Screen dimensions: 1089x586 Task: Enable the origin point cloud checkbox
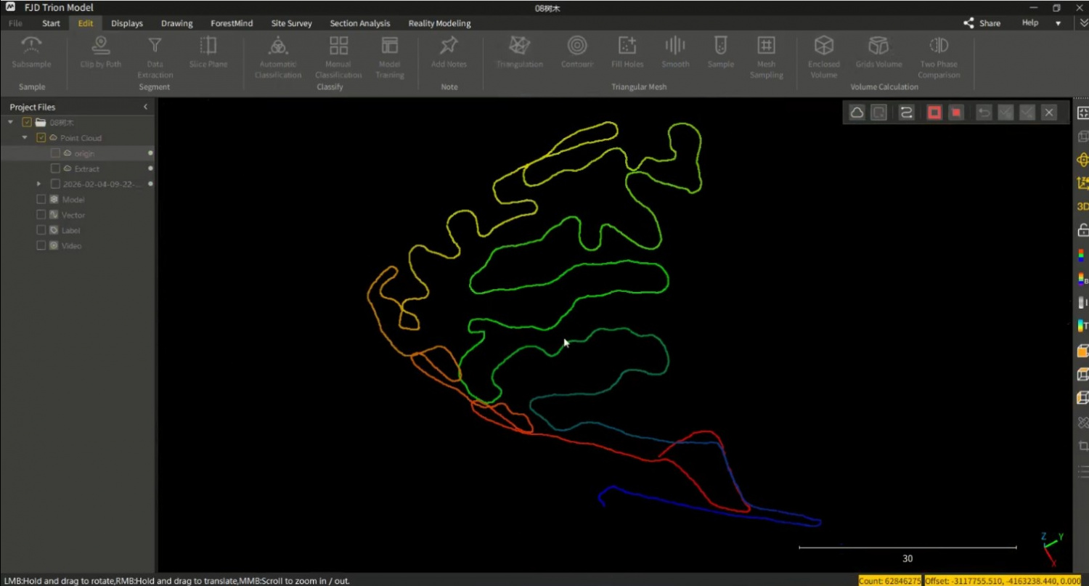pyautogui.click(x=55, y=153)
